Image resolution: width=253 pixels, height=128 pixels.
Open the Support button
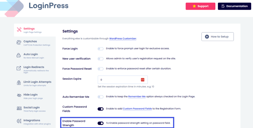[x=200, y=6]
